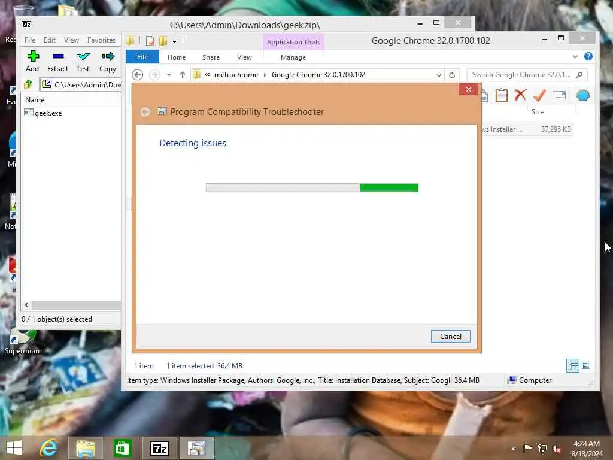Open the 7-Zip View menu

(72, 40)
